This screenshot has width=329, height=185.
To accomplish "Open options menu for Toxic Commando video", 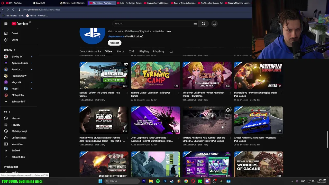I will pos(179,138).
